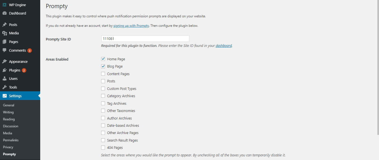
Task: Open Reading settings submenu
Action: click(9, 119)
